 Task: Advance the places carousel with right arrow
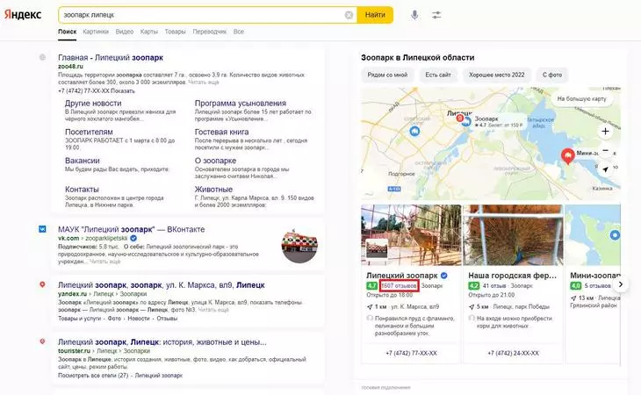point(621,284)
